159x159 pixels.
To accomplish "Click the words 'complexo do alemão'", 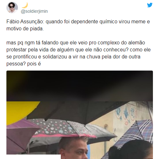I will coord(121,43).
